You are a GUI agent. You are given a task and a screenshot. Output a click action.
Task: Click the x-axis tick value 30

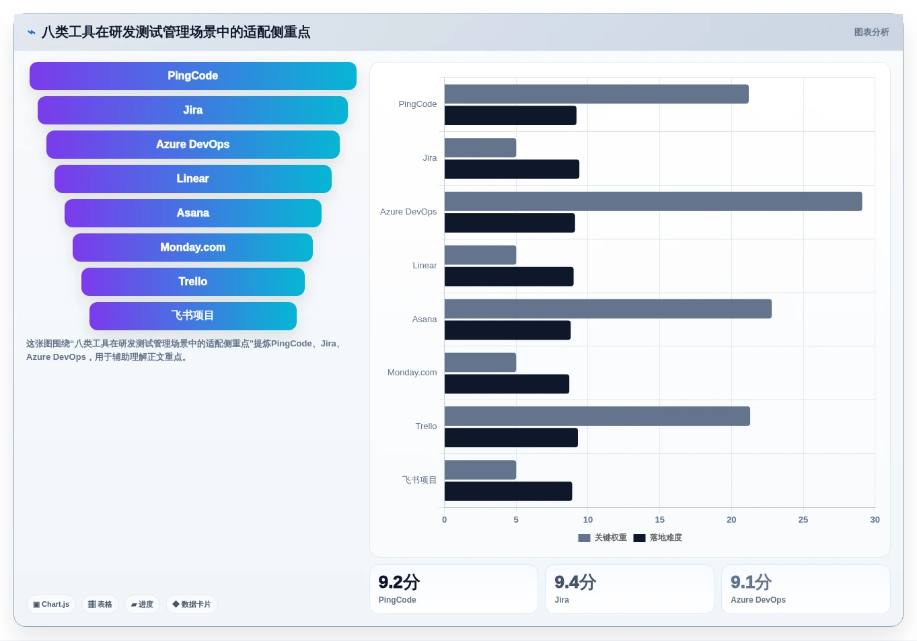(875, 520)
